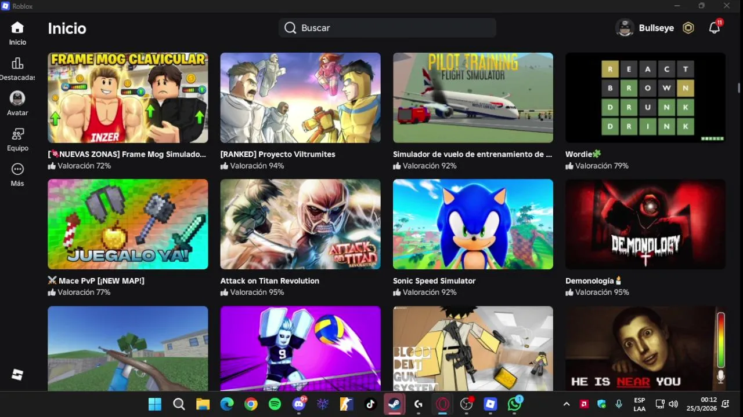Open the Wordie word grid thumbnail
743x417 pixels.
645,98
